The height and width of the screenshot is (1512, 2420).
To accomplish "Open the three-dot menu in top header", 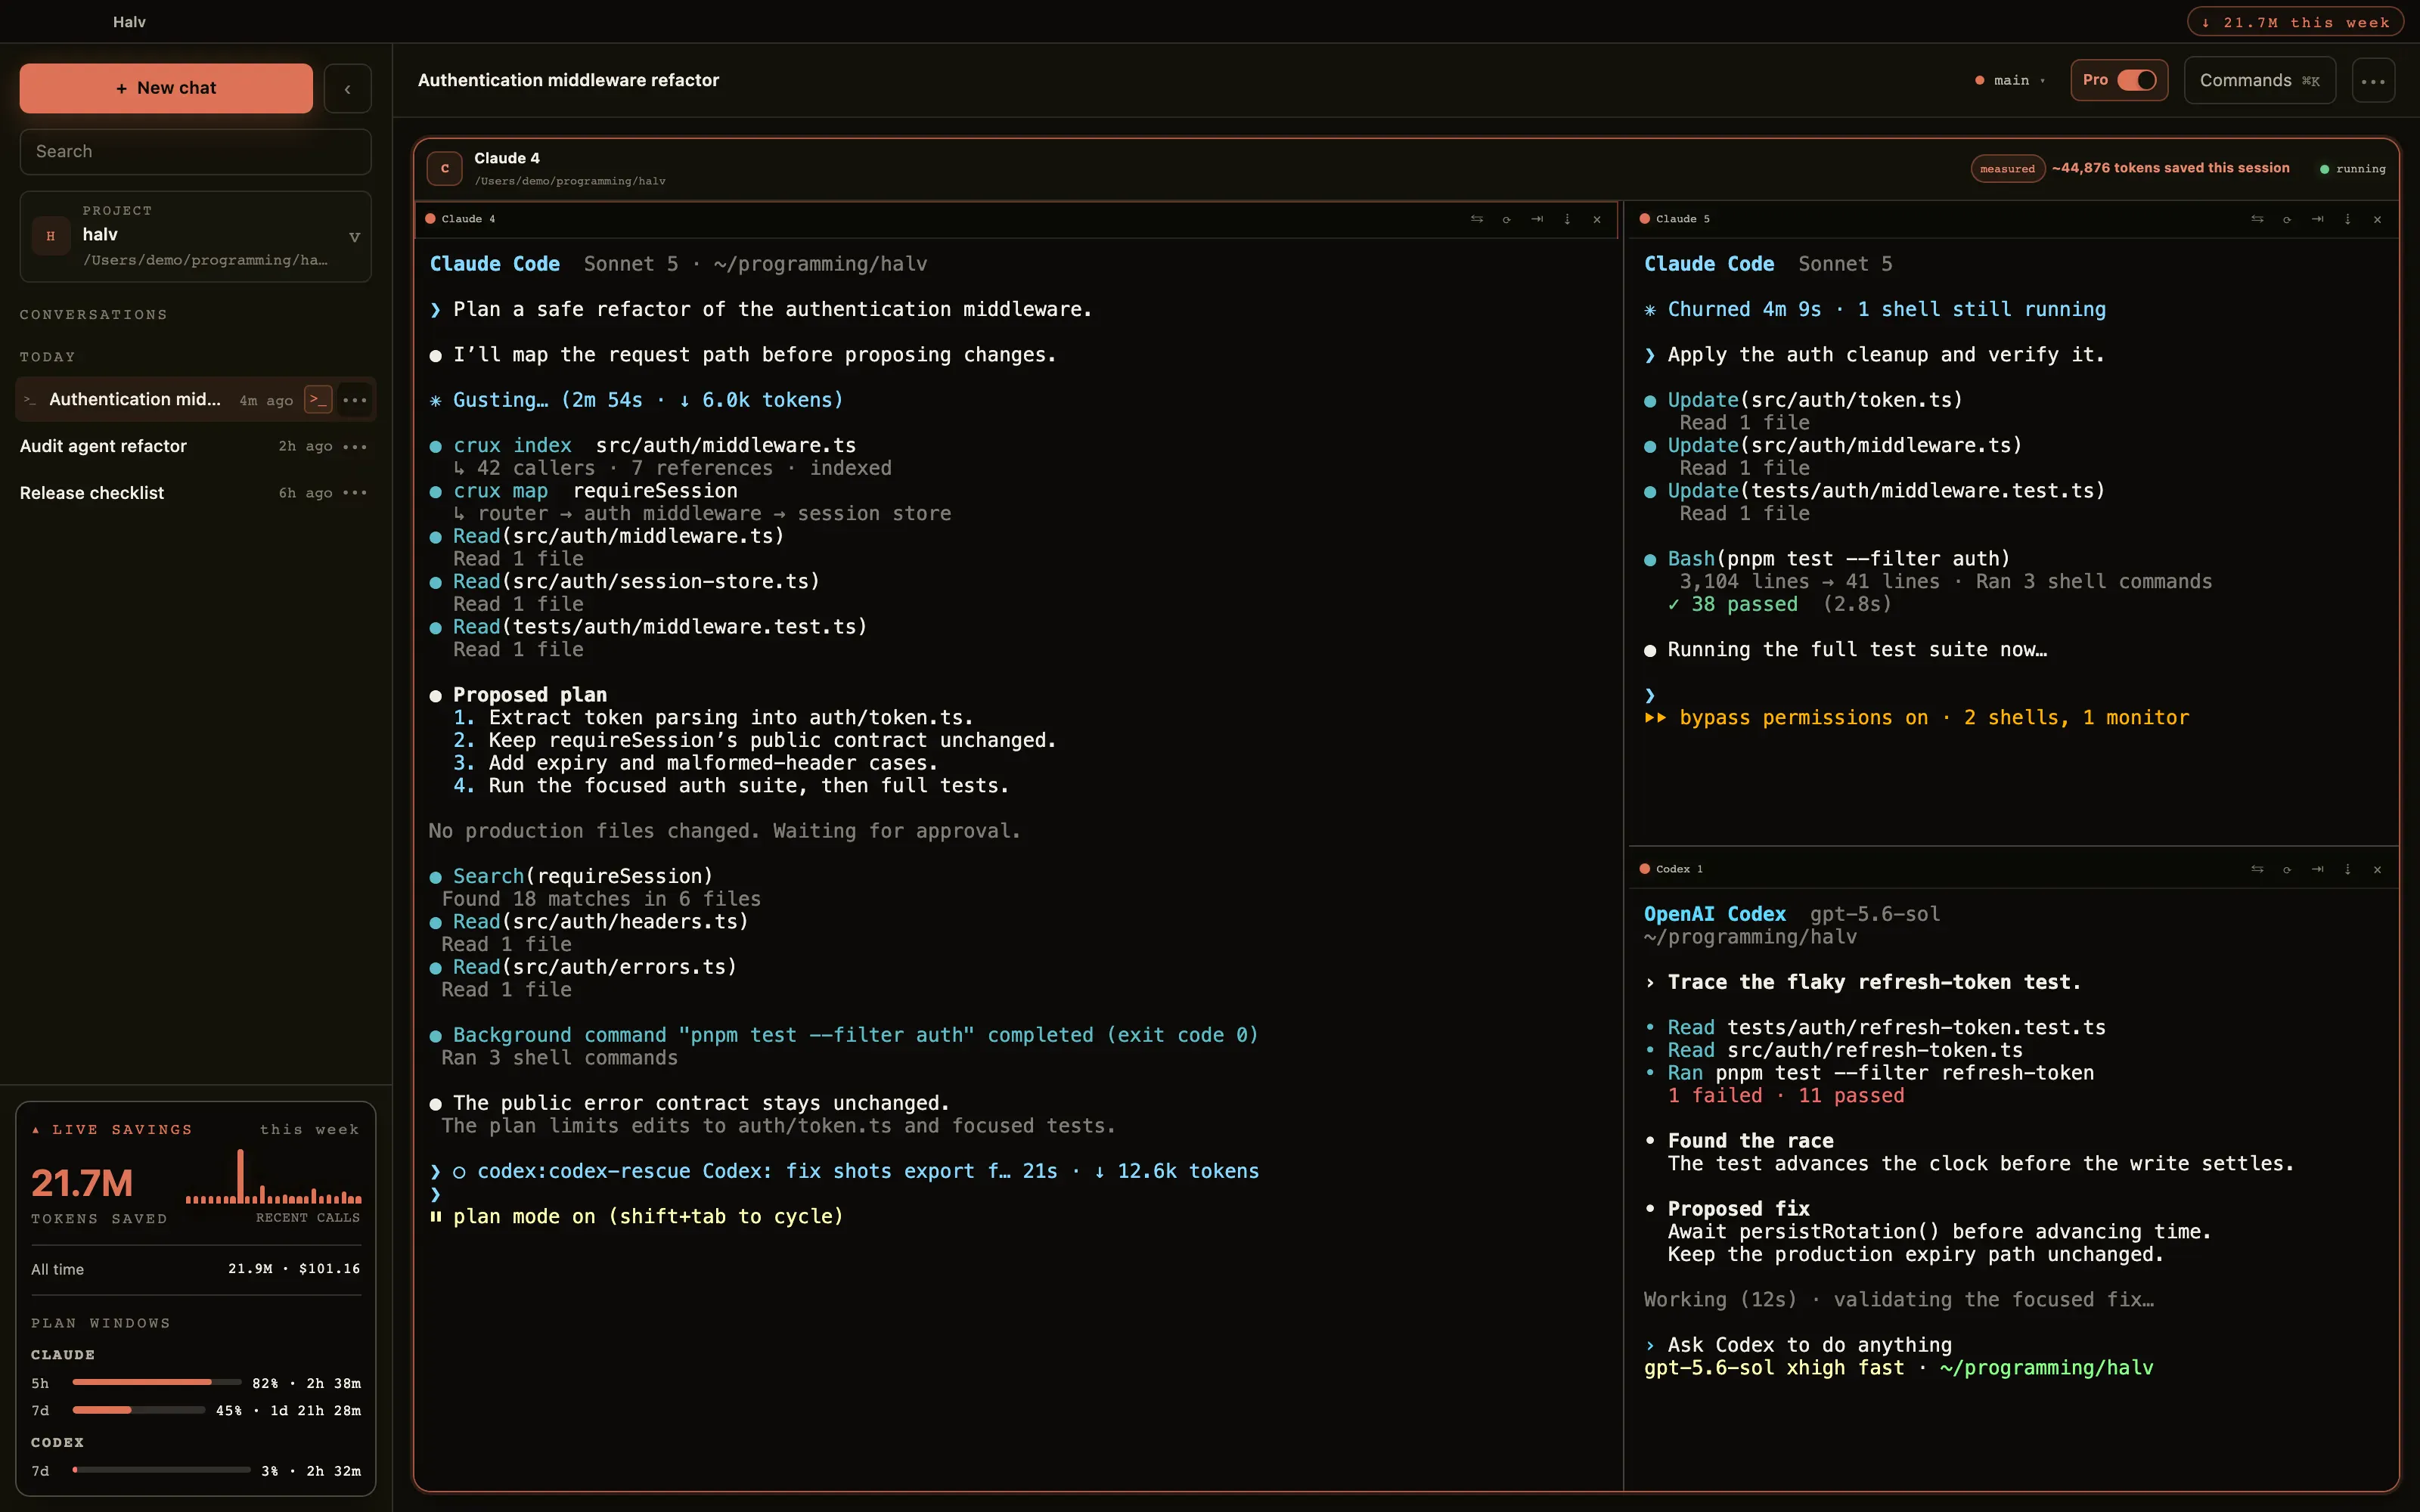I will point(2373,81).
